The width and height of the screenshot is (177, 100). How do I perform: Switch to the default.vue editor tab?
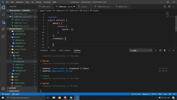[x=123, y=7]
